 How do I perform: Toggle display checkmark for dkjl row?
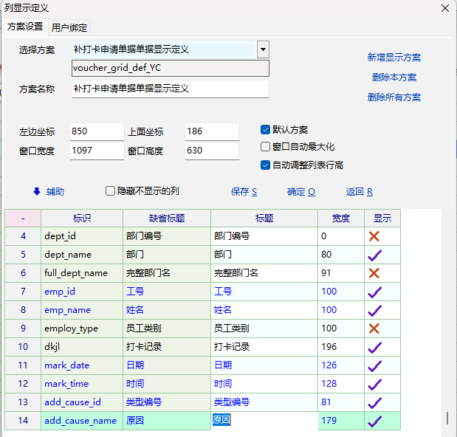tap(374, 347)
